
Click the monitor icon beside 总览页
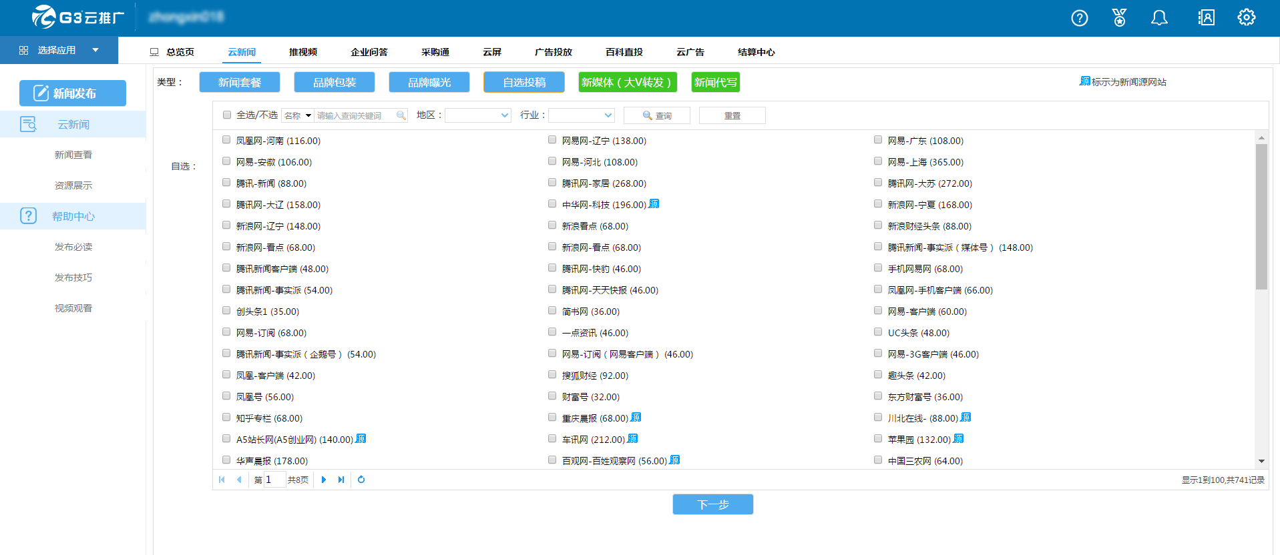(x=154, y=52)
